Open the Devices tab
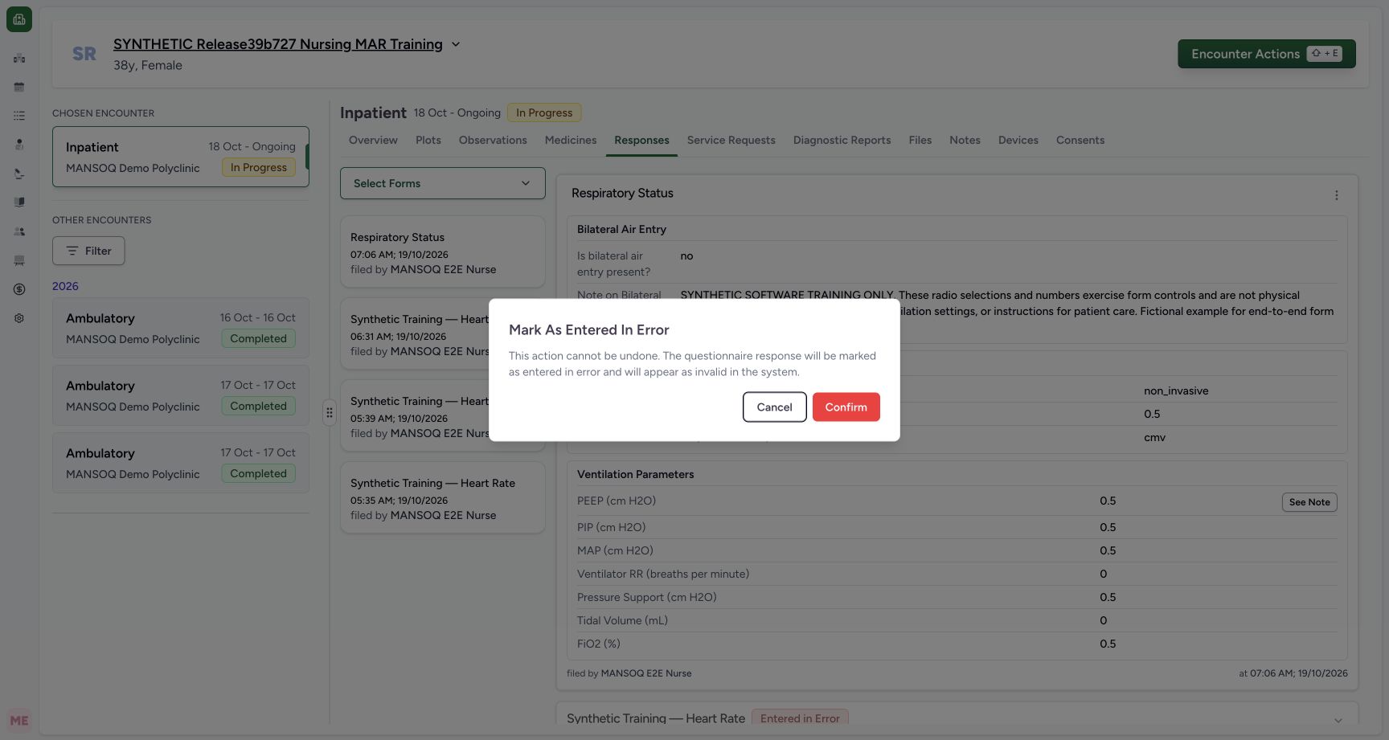The image size is (1389, 740). 1018,140
